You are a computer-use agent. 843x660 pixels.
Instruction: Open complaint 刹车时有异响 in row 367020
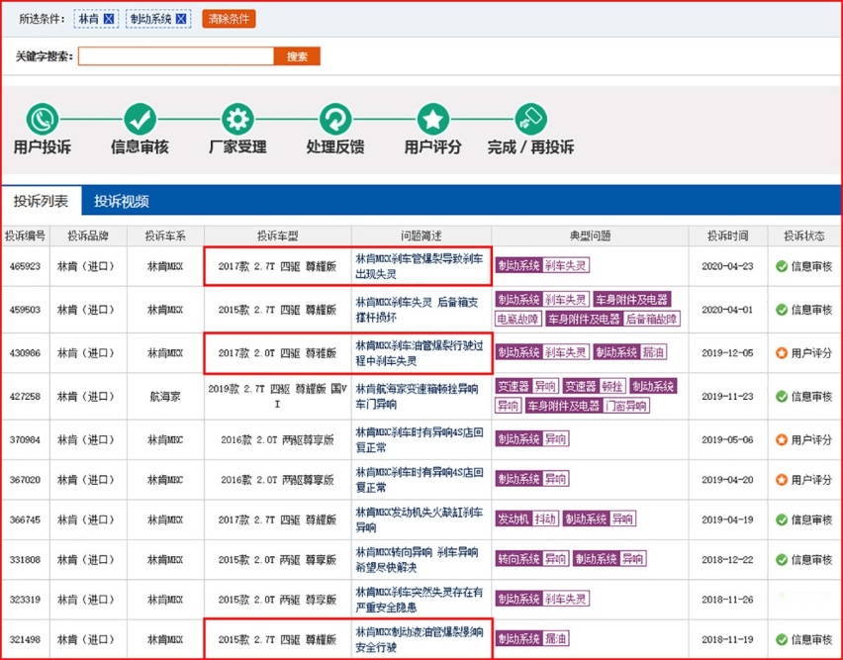420,479
